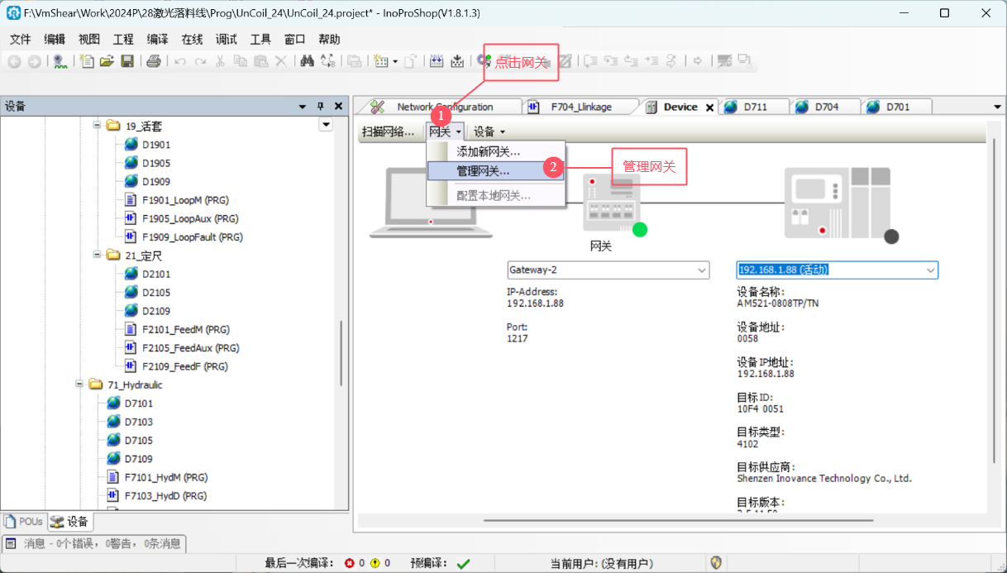Click the download to device toolbar icon
1007x573 pixels.
[x=456, y=61]
